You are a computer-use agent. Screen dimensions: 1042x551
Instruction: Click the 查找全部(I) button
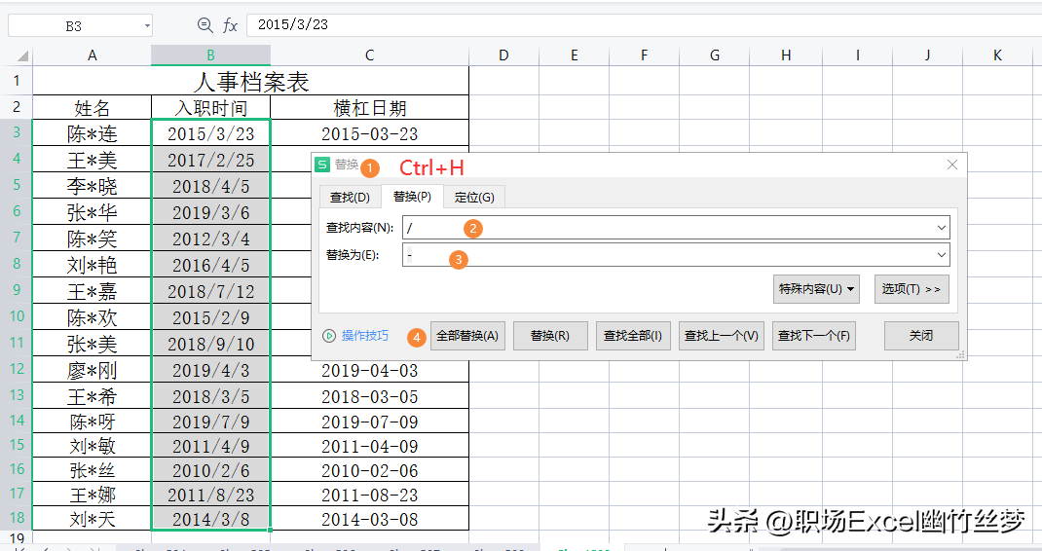(x=633, y=336)
